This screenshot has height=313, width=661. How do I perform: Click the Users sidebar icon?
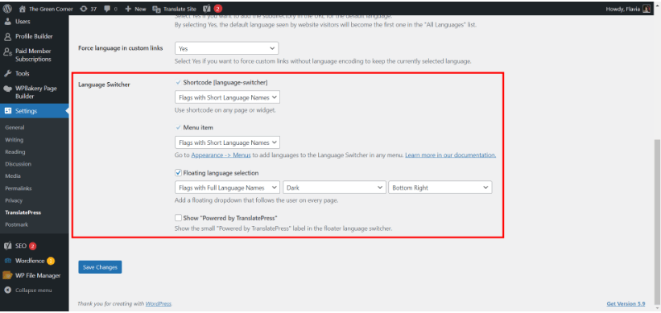pyautogui.click(x=7, y=22)
